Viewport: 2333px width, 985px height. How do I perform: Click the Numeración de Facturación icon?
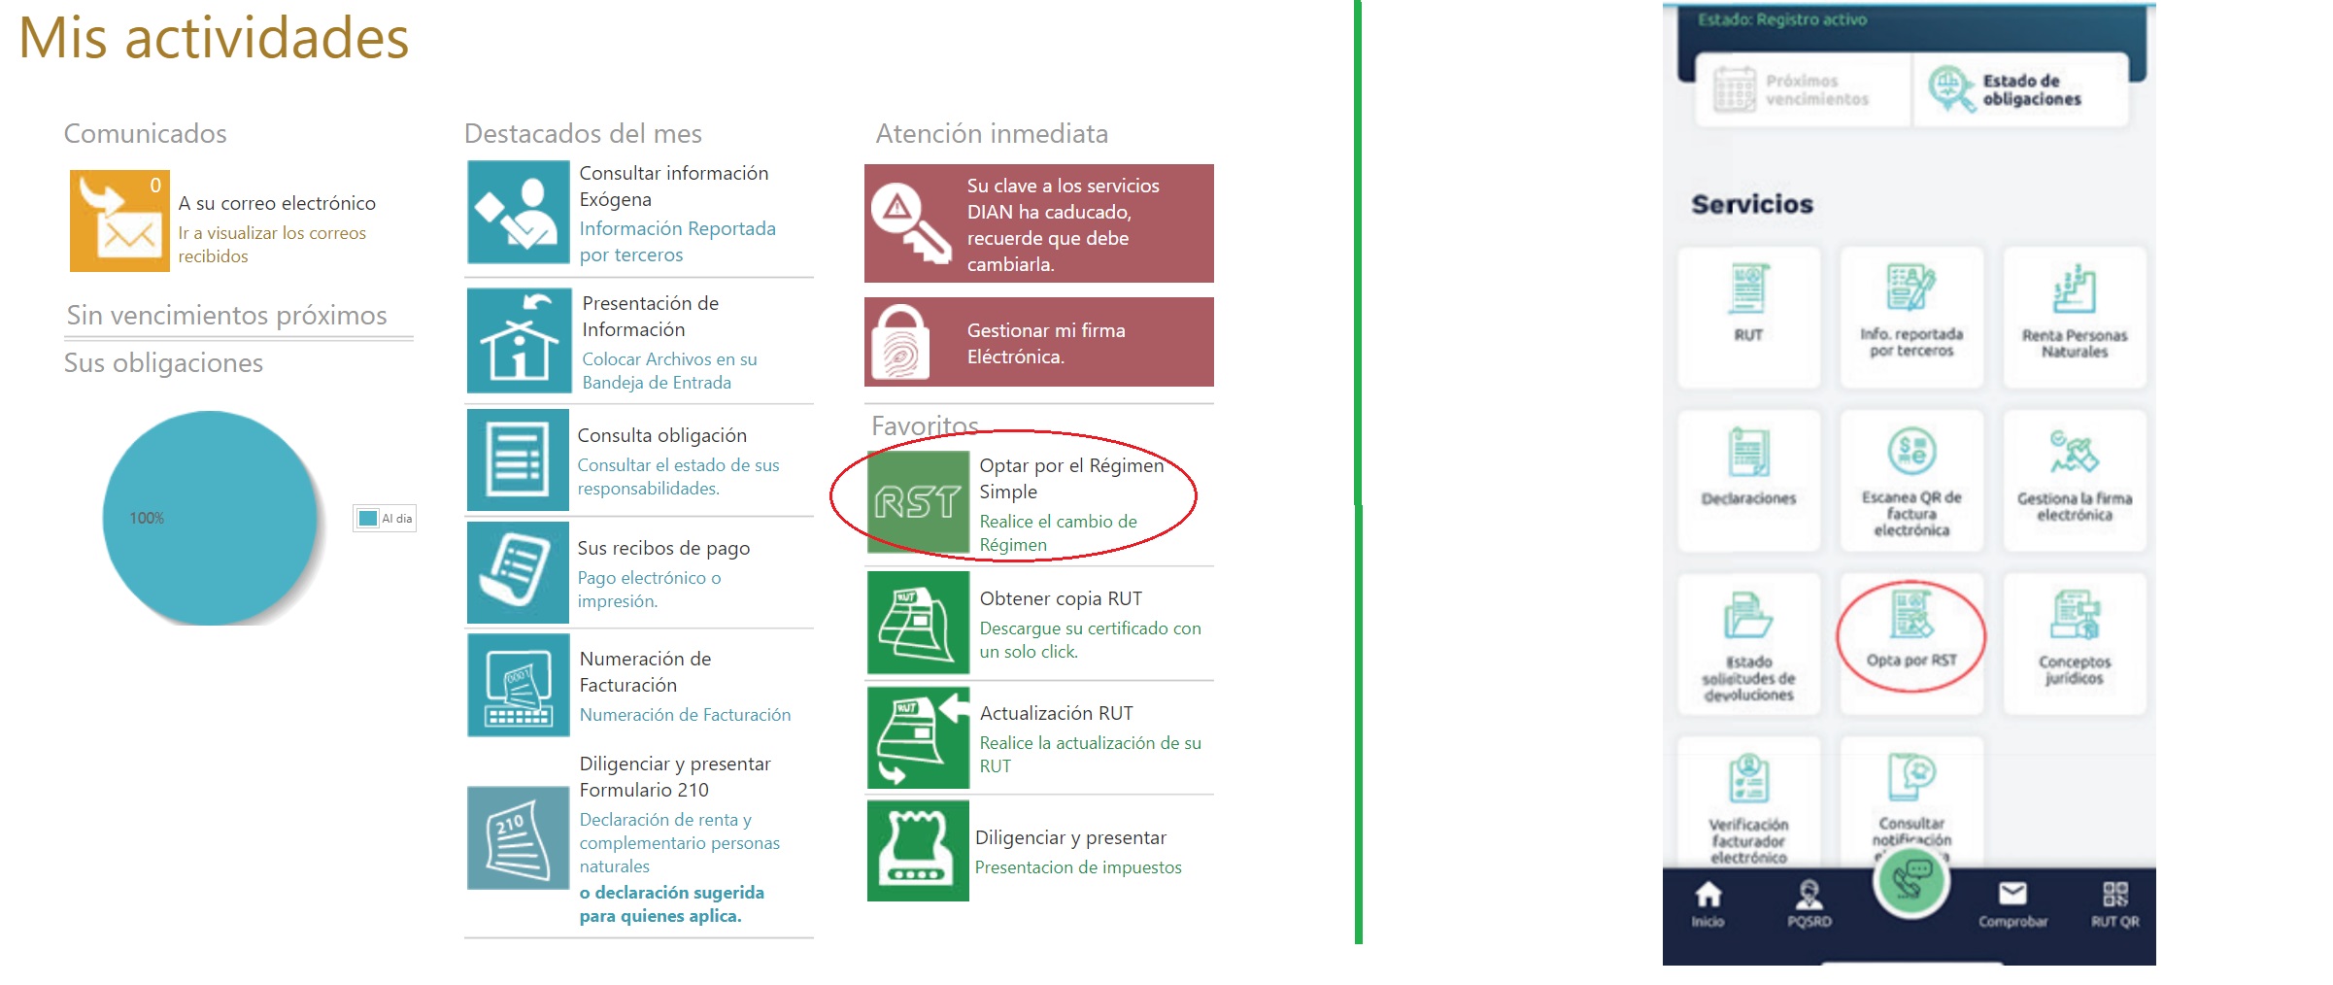coord(518,685)
